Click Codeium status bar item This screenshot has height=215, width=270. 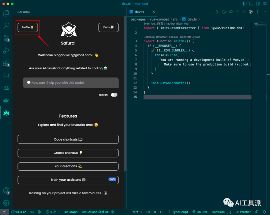[x=221, y=212]
